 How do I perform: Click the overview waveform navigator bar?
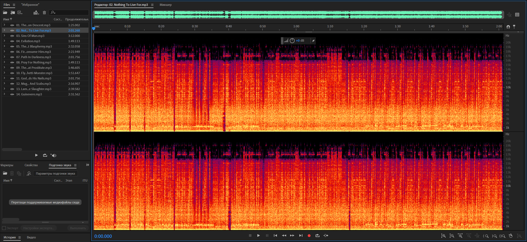coord(298,14)
